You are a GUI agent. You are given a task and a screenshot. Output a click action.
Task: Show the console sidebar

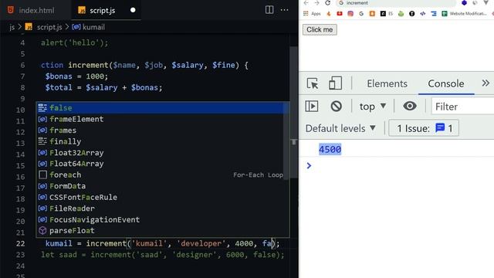tap(312, 107)
